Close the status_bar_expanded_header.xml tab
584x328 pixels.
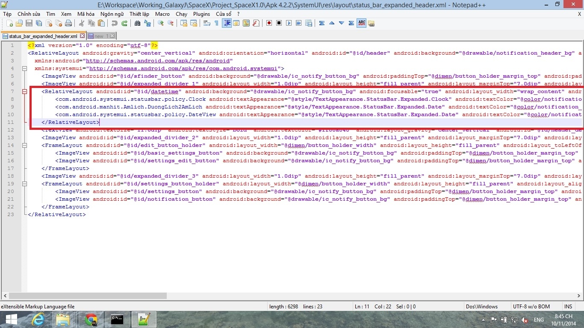click(x=83, y=36)
